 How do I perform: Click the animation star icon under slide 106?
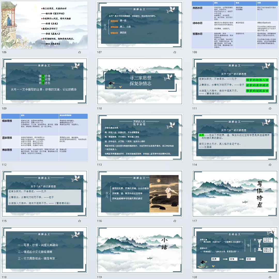pos(80,52)
